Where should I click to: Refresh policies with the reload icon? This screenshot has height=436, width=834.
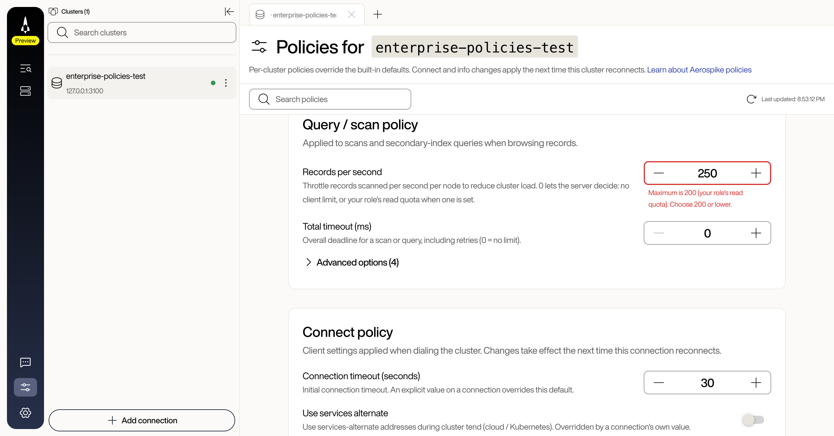[751, 99]
